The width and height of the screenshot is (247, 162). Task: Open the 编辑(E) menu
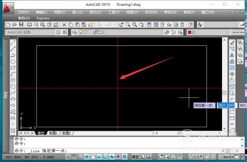point(41,12)
